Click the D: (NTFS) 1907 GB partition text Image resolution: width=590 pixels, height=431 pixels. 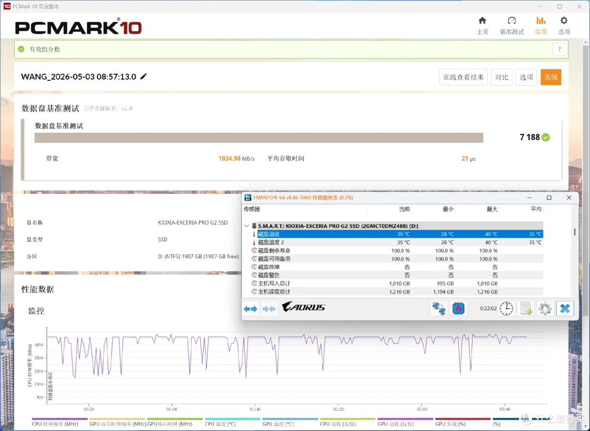198,257
